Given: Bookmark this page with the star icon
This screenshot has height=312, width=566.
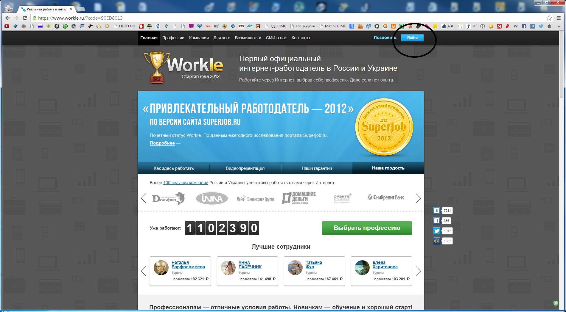Looking at the screenshot, I should (x=549, y=18).
